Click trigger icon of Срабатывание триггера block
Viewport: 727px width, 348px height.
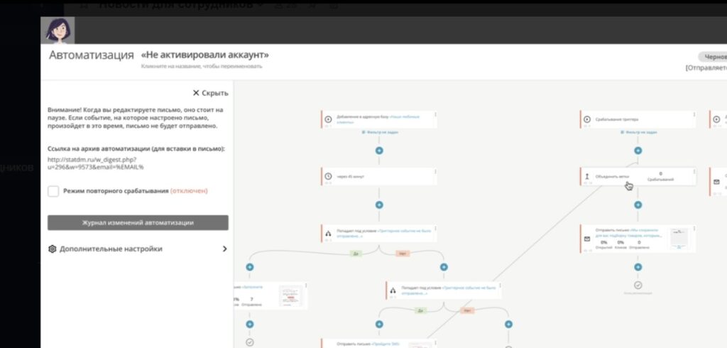pyautogui.click(x=587, y=119)
